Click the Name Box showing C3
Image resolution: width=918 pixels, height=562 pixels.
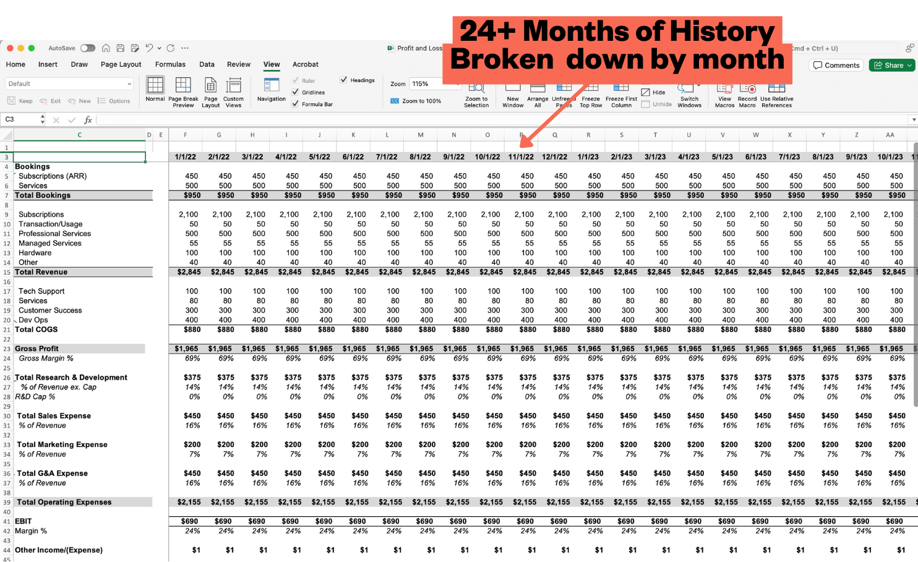(x=21, y=119)
